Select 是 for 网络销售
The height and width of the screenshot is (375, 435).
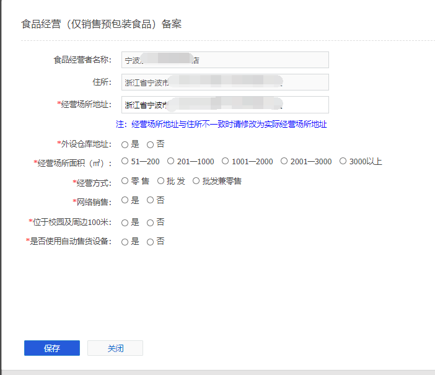(x=125, y=200)
